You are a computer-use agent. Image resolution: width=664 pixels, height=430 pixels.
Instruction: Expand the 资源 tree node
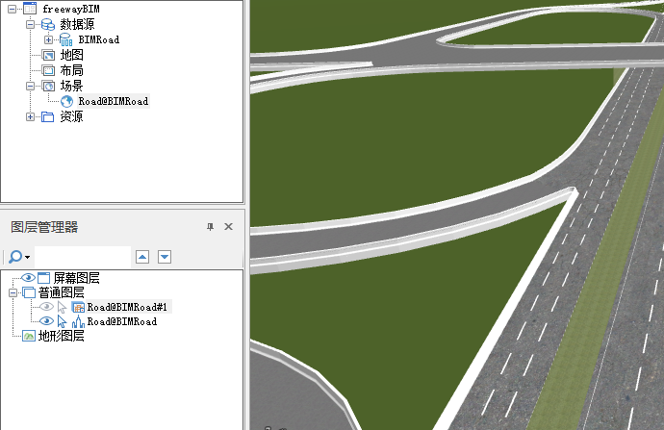30,116
